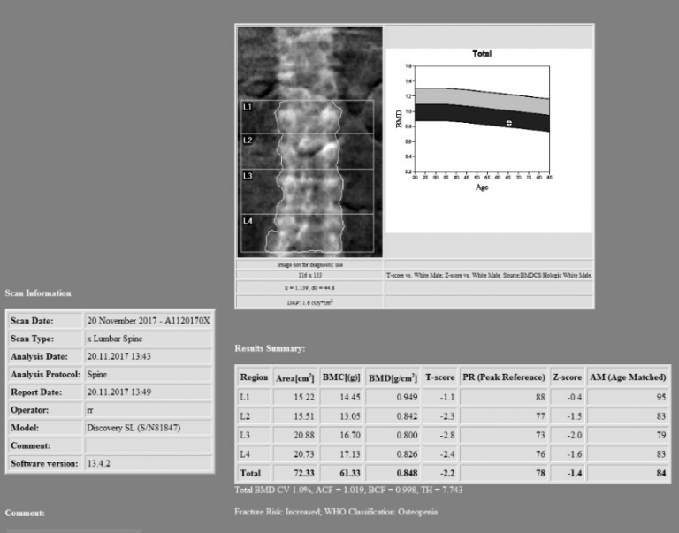Click the Scan Date value field
The height and width of the screenshot is (533, 679).
pyautogui.click(x=148, y=321)
